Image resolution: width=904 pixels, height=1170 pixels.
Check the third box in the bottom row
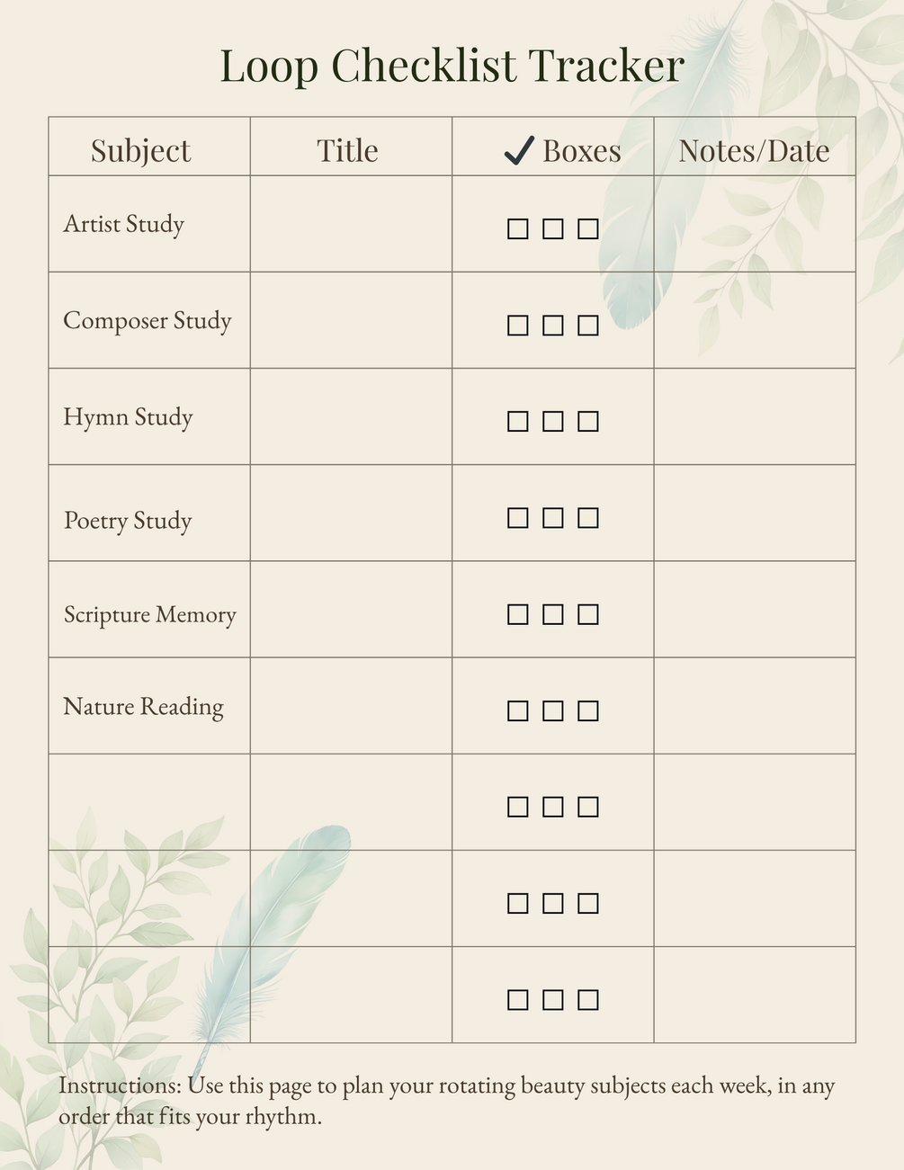tap(587, 999)
